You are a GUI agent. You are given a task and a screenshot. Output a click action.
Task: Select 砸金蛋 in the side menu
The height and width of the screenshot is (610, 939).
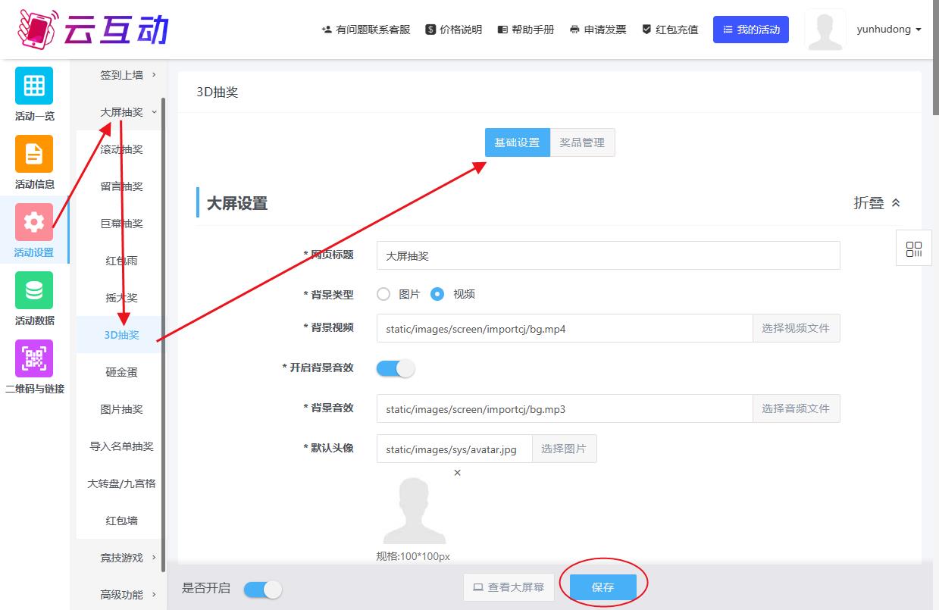pyautogui.click(x=121, y=372)
